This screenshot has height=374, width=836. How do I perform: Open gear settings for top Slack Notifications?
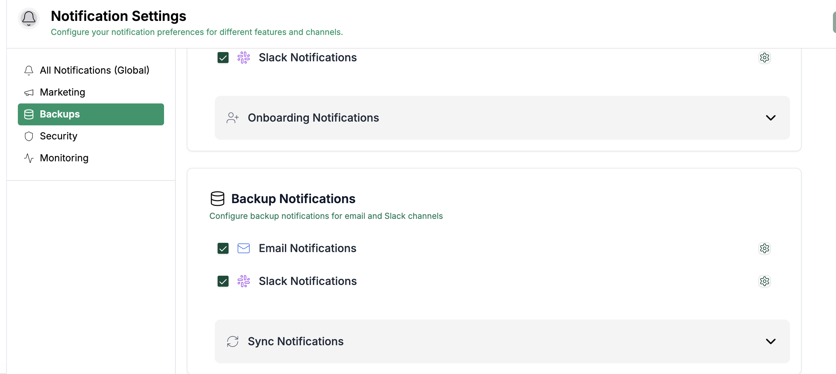[x=764, y=58]
